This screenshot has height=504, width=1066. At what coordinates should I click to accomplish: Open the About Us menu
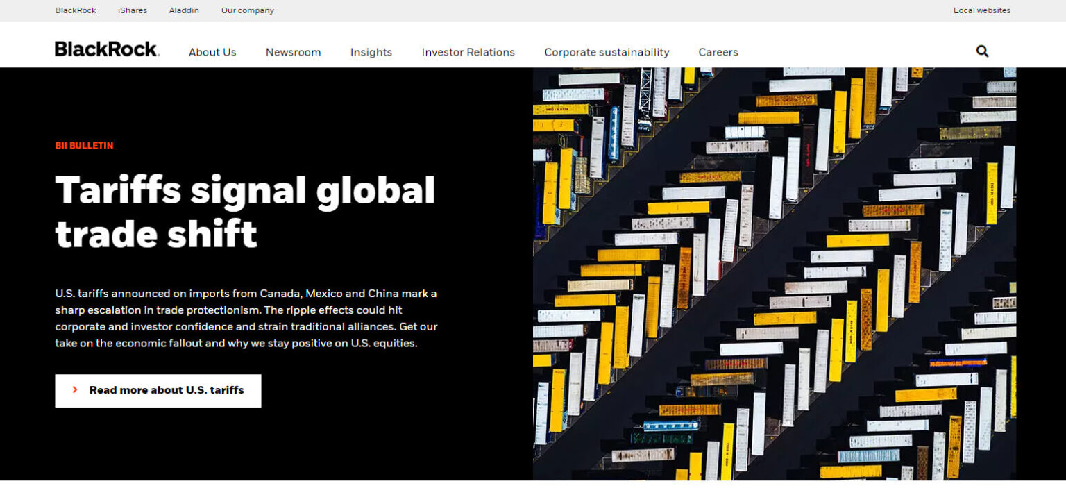click(212, 52)
